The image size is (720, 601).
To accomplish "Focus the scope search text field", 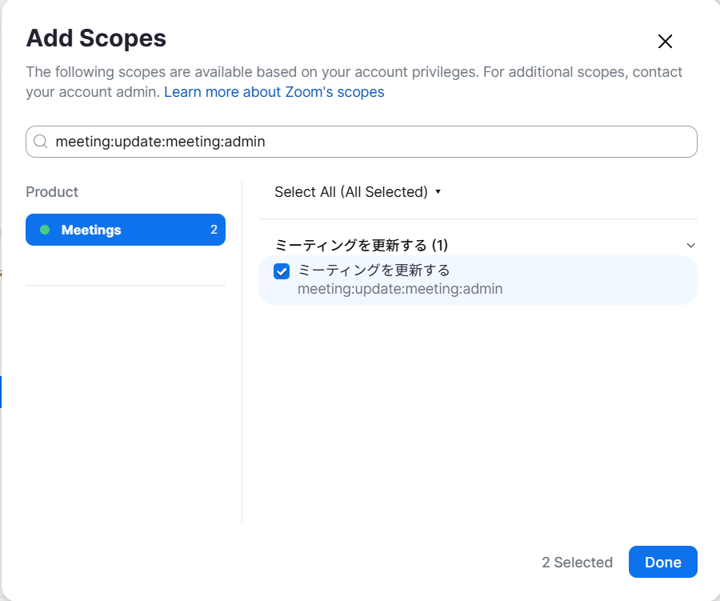I will (x=368, y=142).
